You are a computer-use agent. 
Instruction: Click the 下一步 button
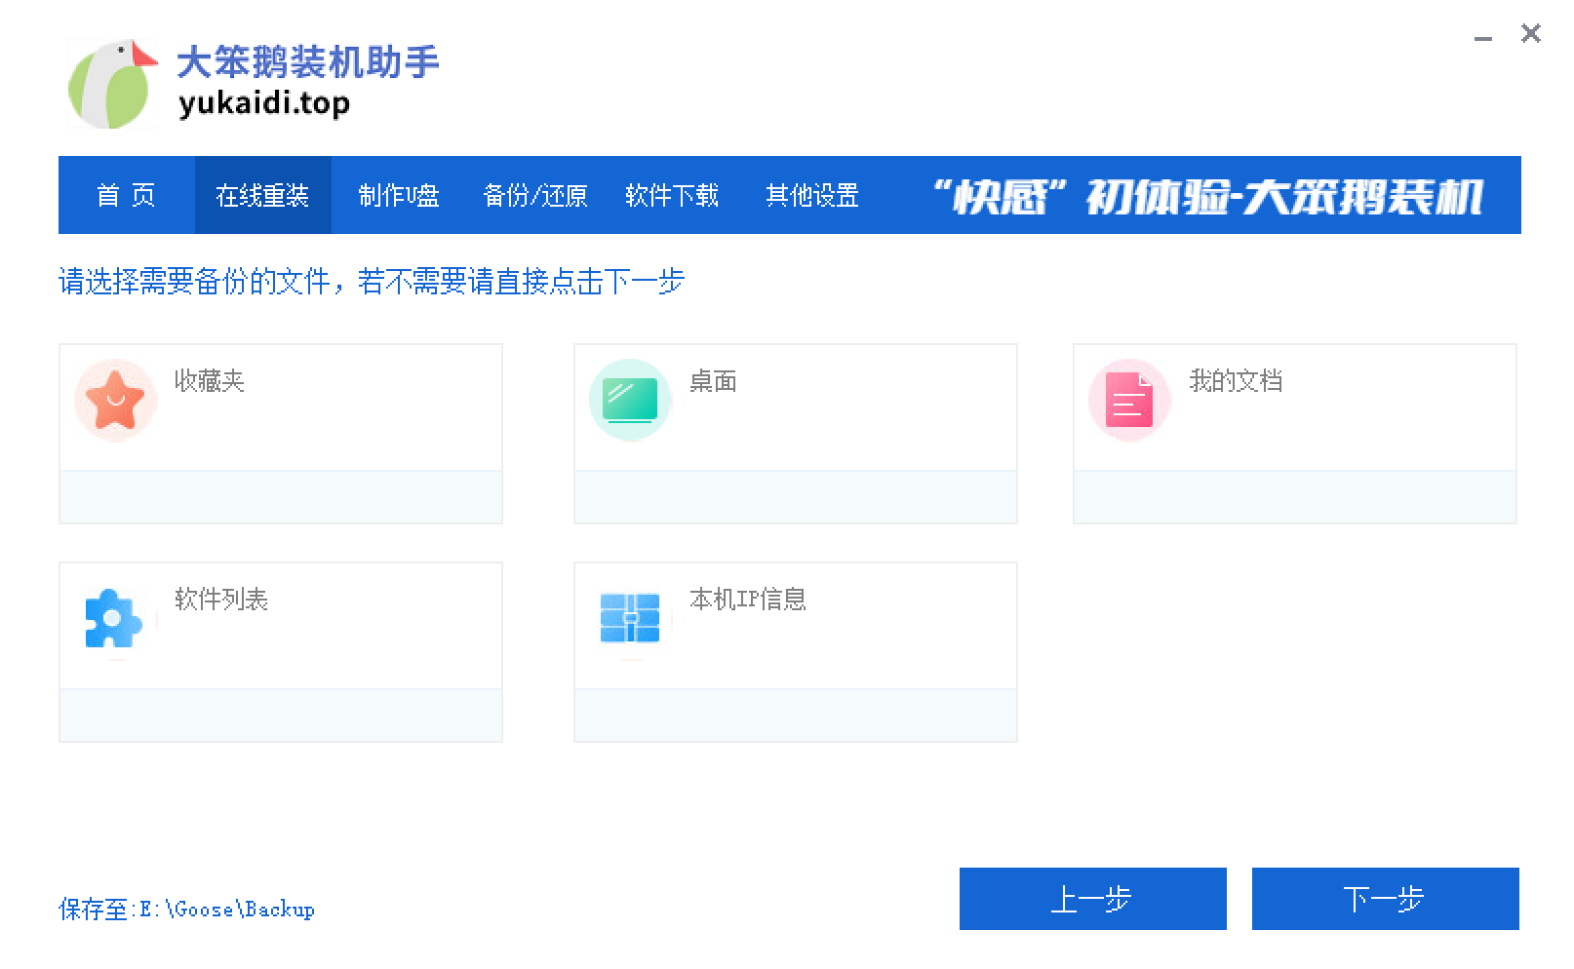pos(1385,899)
